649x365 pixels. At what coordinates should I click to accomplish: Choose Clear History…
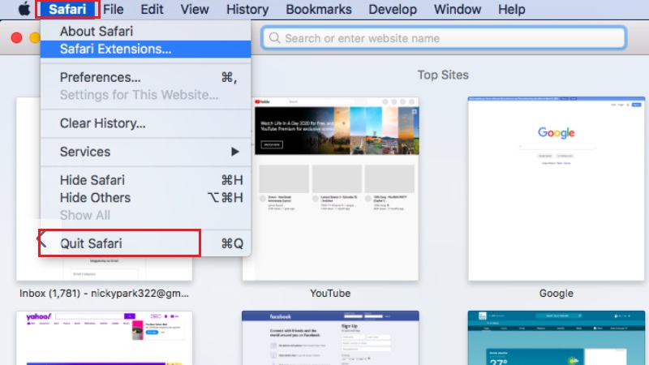tap(146, 123)
